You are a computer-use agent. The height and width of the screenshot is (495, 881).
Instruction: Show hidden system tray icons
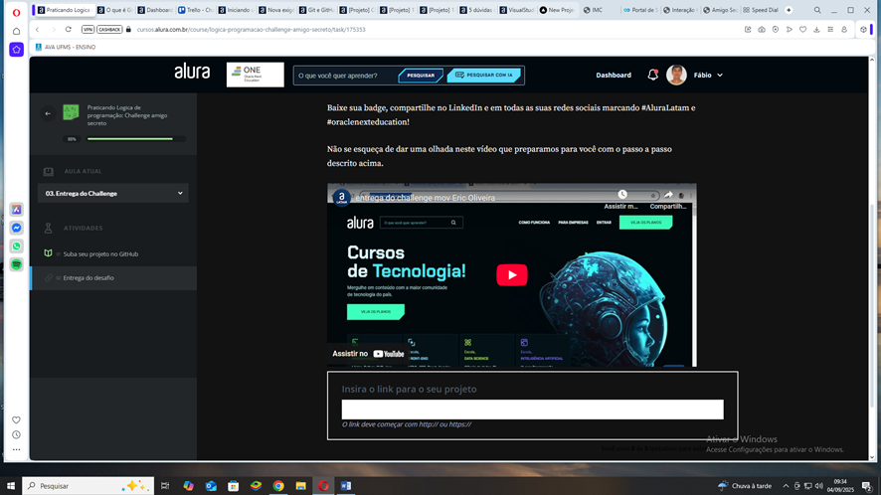click(786, 486)
